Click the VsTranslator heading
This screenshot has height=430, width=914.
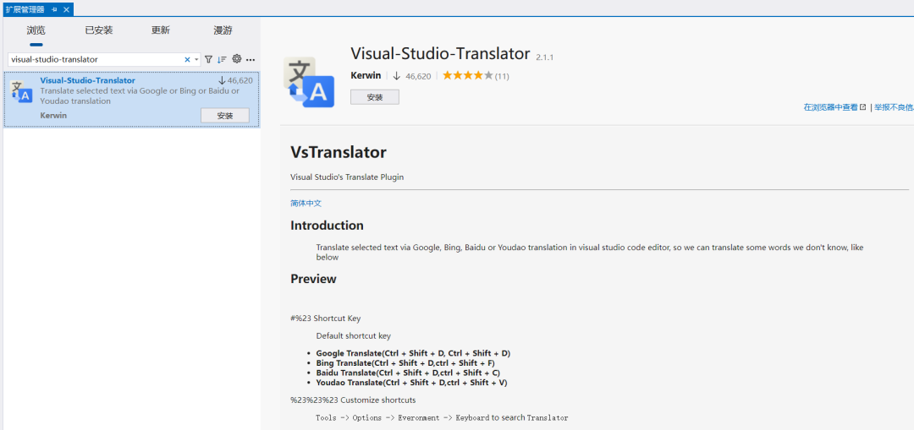[x=339, y=152]
